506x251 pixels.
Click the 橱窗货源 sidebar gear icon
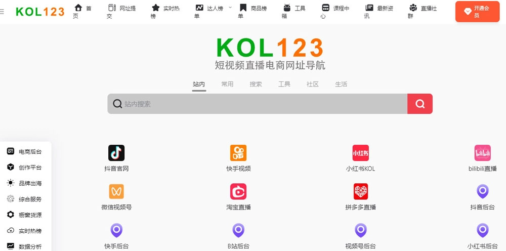(x=11, y=215)
